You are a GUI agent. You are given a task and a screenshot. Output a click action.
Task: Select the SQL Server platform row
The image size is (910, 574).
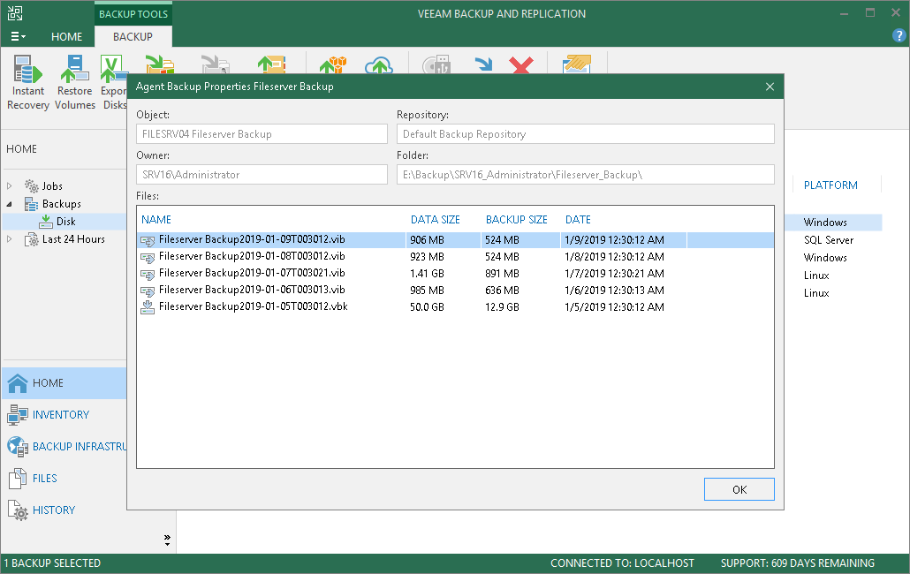(829, 240)
